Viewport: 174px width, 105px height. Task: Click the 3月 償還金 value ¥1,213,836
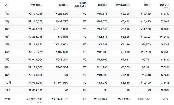click(x=61, y=29)
